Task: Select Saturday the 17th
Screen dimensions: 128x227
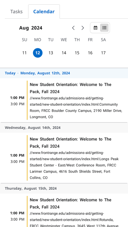Action: [x=103, y=53]
